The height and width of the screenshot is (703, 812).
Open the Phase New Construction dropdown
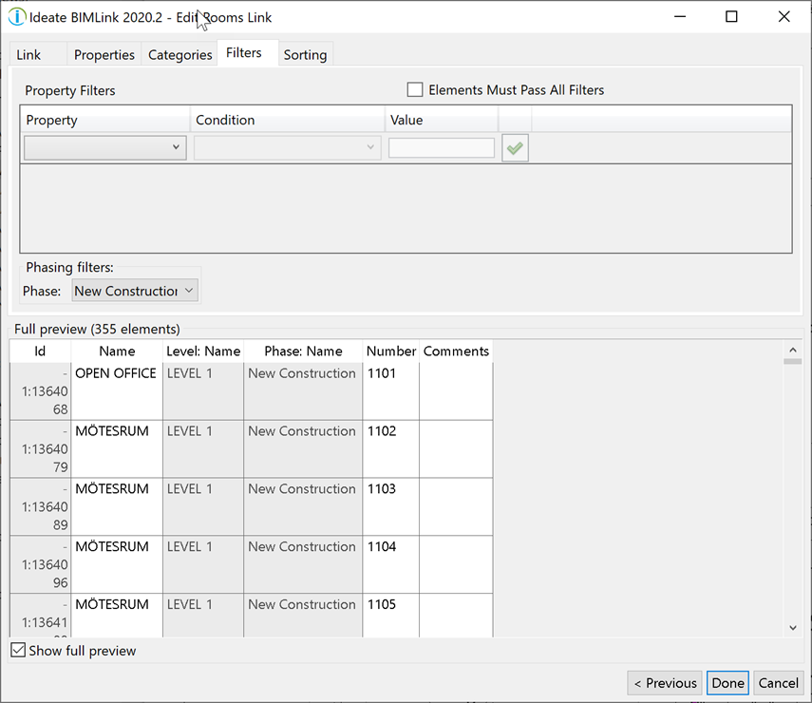point(135,291)
